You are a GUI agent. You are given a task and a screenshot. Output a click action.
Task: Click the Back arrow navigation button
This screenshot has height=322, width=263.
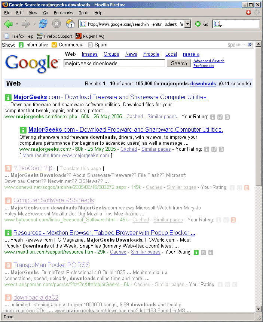(x=8, y=24)
